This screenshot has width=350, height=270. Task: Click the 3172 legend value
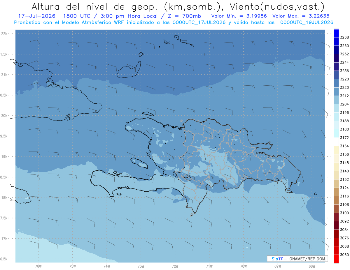[x=344, y=137]
